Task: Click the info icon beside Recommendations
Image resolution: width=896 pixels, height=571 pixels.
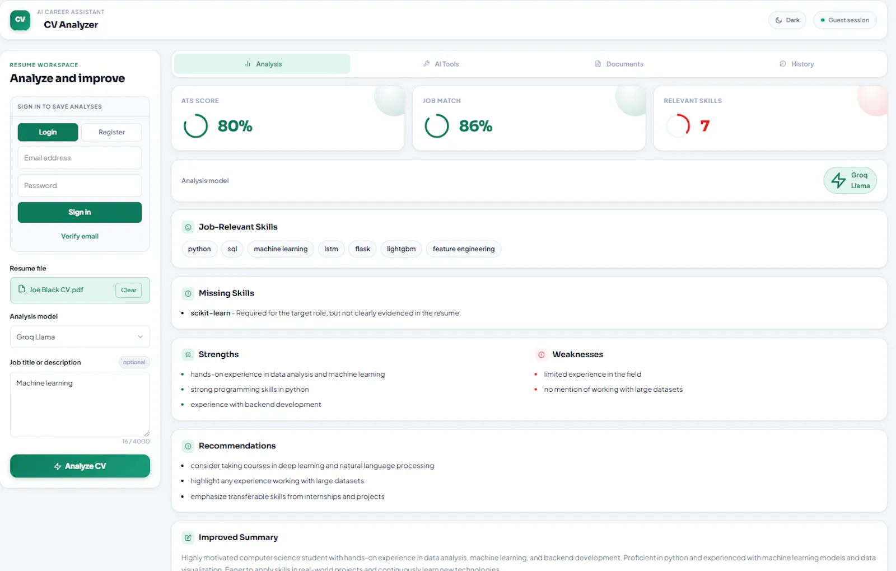Action: pos(188,446)
